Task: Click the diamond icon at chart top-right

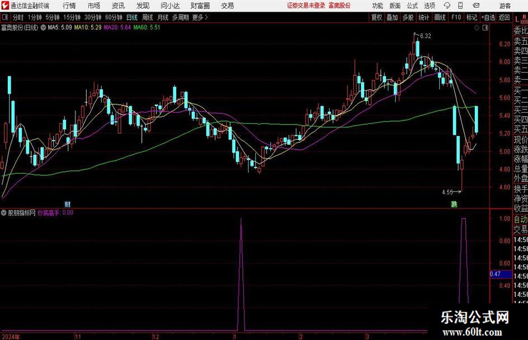Action: [477, 28]
